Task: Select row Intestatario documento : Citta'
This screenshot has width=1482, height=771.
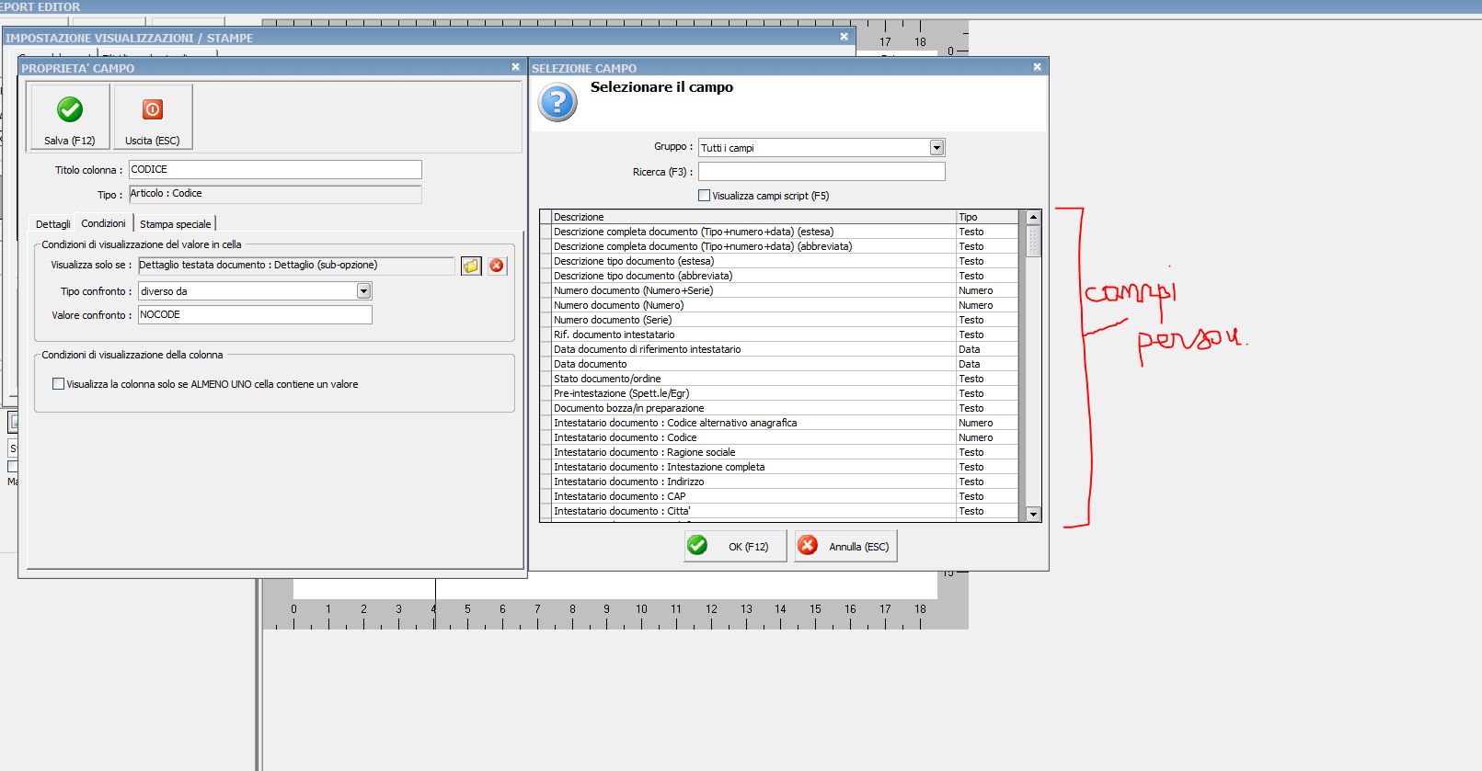Action: (780, 511)
